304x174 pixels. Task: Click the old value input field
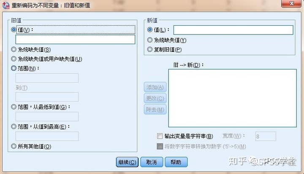coord(75,40)
